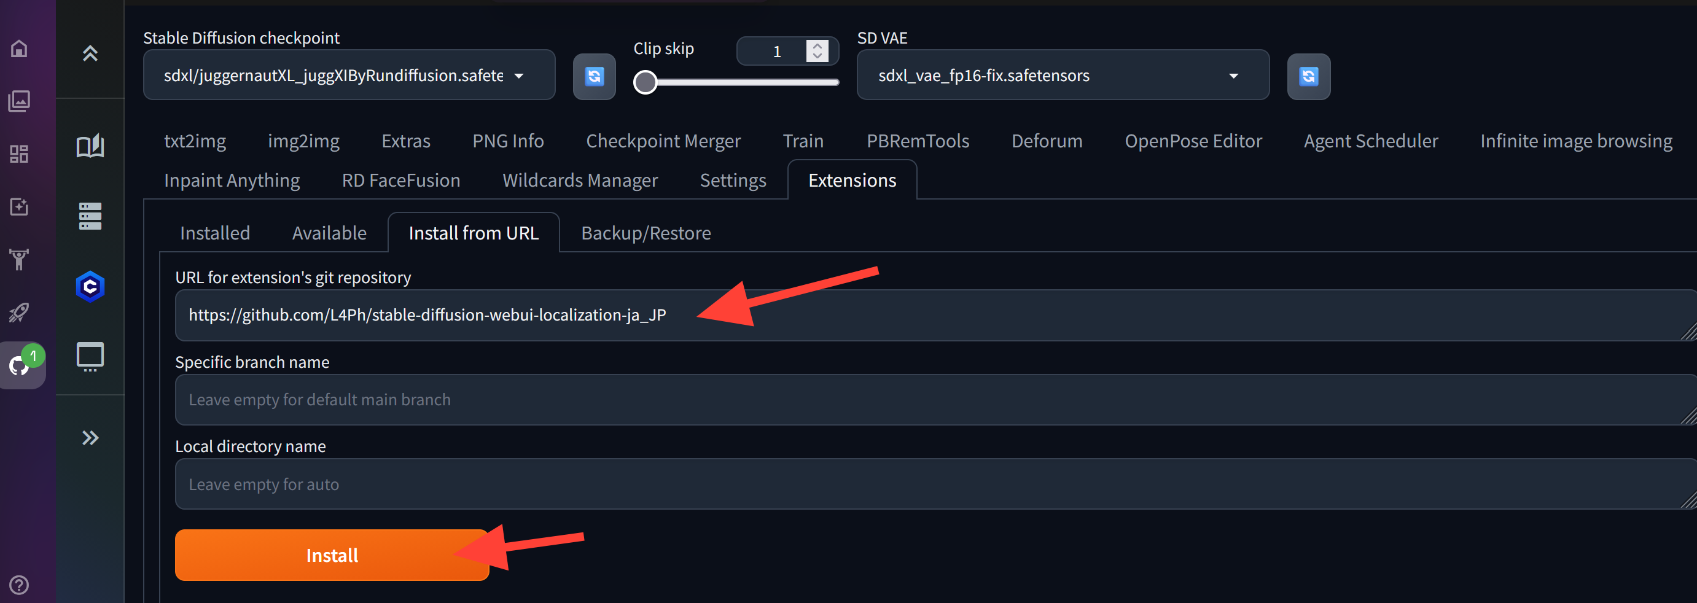
Task: Open the SD VAE selector dropdown
Action: pyautogui.click(x=1063, y=75)
